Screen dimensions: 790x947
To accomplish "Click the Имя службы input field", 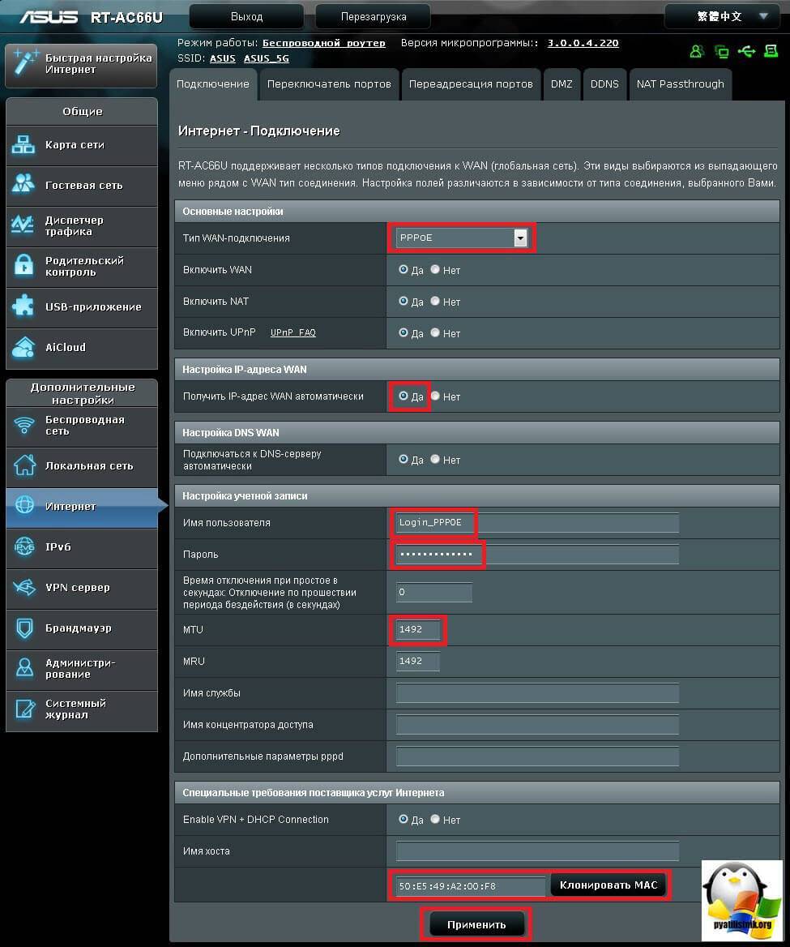I will [x=537, y=692].
